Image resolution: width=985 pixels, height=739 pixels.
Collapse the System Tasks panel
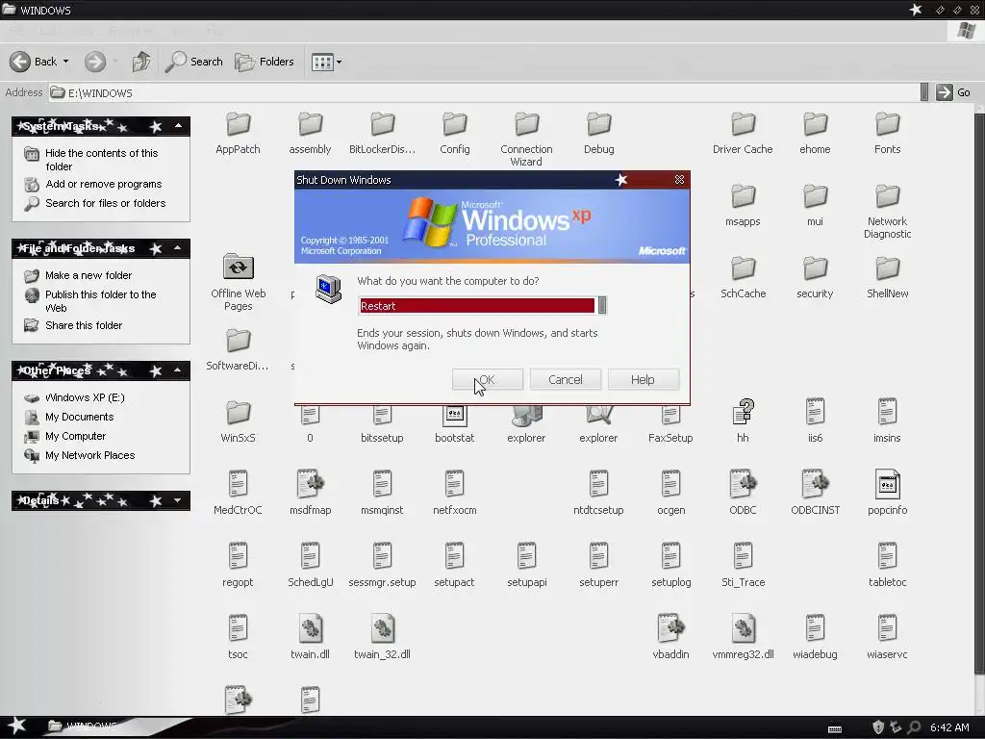[x=178, y=126]
